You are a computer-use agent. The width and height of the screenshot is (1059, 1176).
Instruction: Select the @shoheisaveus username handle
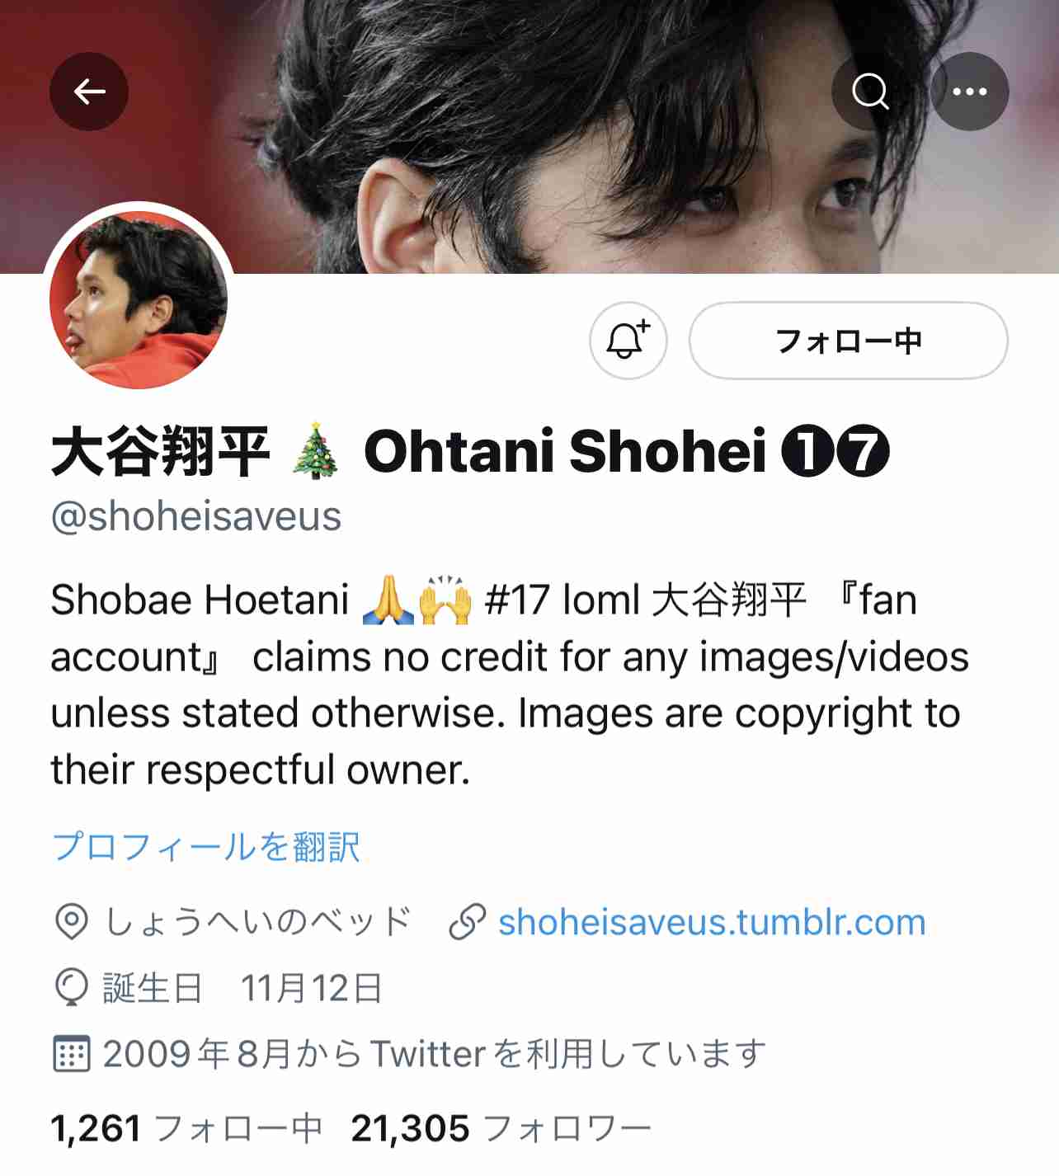tap(196, 517)
